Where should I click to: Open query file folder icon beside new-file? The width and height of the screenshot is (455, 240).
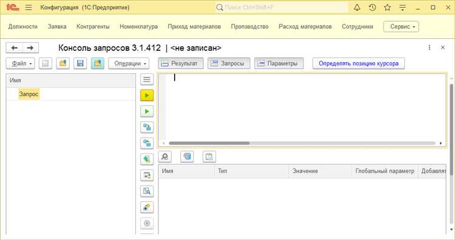pos(63,64)
